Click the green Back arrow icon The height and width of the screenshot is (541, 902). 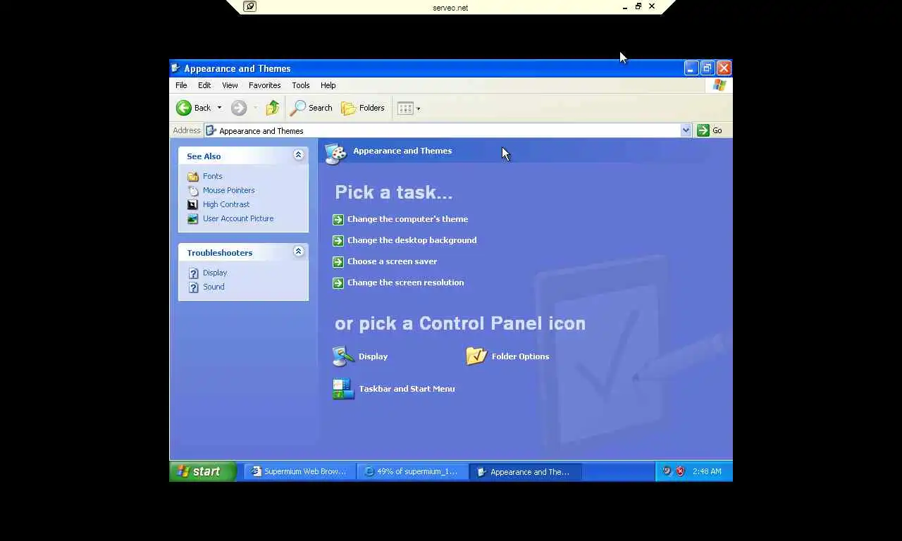tap(183, 108)
